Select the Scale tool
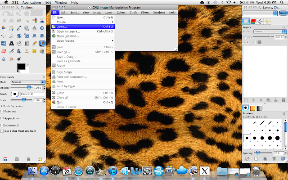288x180 pixels. (x=27, y=36)
